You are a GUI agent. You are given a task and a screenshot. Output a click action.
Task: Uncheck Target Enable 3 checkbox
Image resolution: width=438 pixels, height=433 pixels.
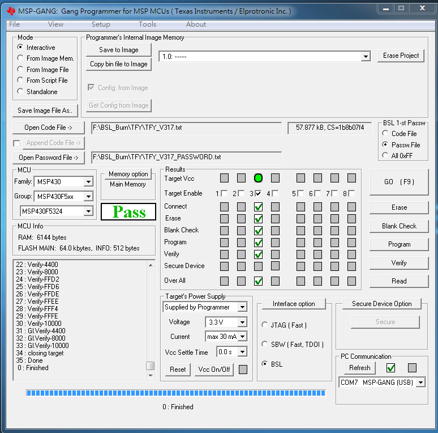(x=258, y=193)
